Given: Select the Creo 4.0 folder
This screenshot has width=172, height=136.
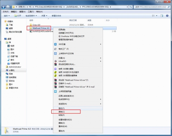Looking at the screenshot, I should [x=36, y=25].
